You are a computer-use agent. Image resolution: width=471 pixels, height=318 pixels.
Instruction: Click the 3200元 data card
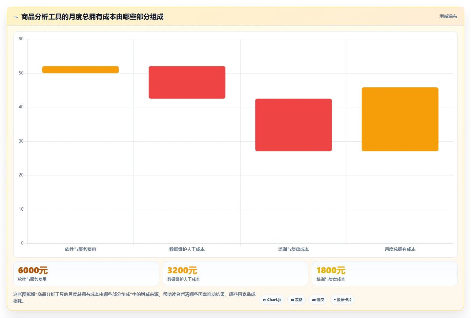click(x=235, y=274)
